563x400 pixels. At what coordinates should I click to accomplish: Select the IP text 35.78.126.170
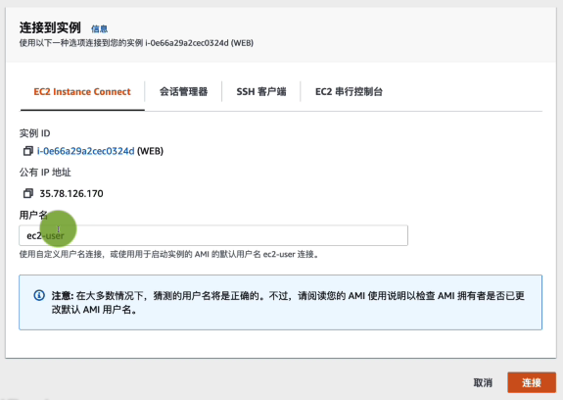(x=71, y=194)
